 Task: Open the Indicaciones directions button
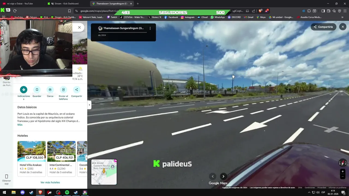pos(23,90)
